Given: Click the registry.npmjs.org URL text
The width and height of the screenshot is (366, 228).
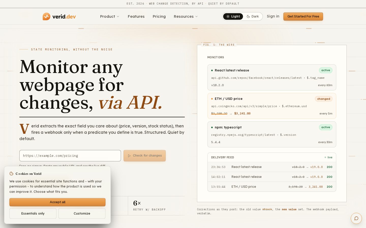Looking at the screenshot, I should click(x=243, y=135).
